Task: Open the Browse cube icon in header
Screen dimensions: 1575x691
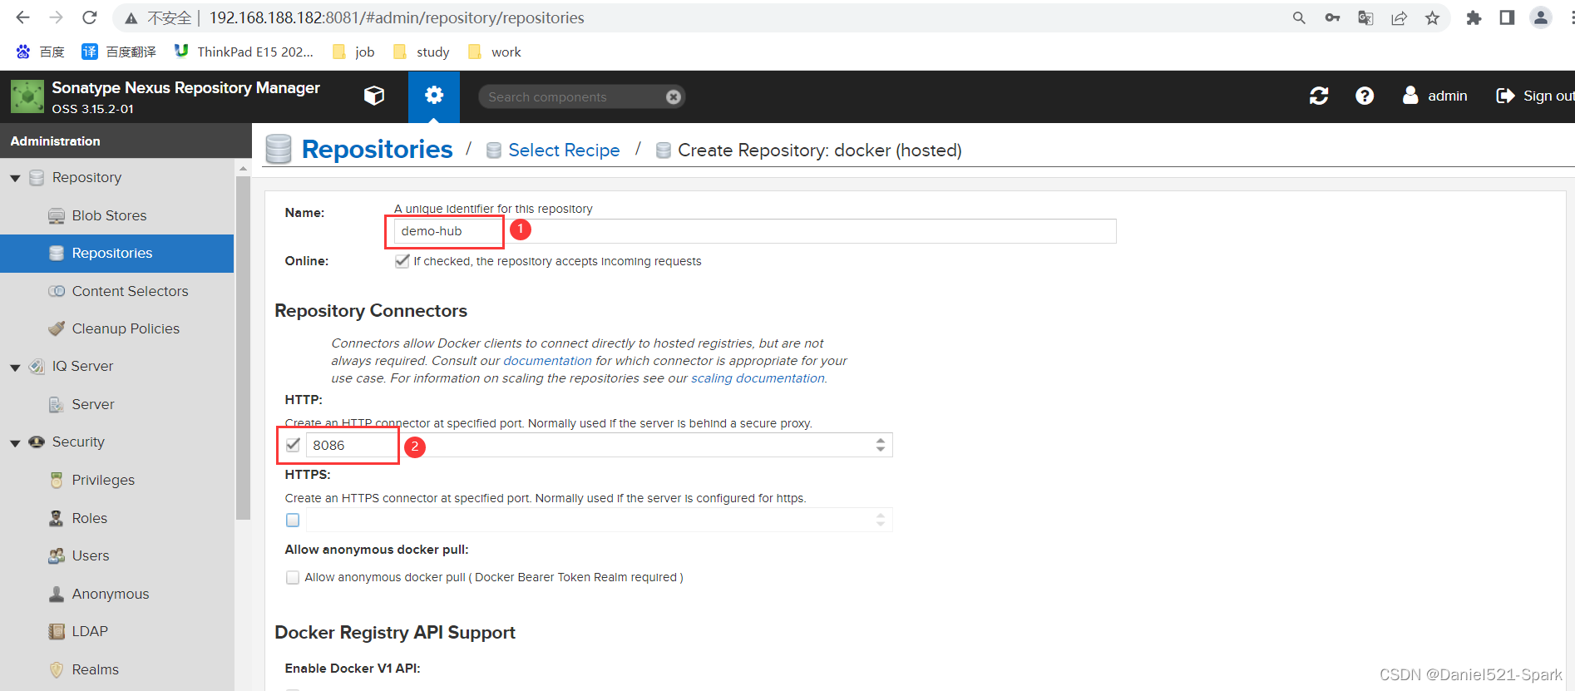Action: point(374,96)
